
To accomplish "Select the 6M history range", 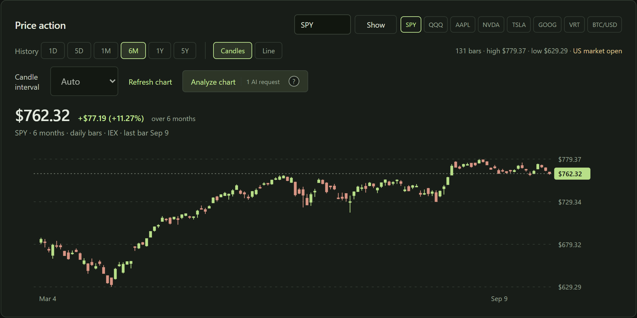I will click(133, 50).
